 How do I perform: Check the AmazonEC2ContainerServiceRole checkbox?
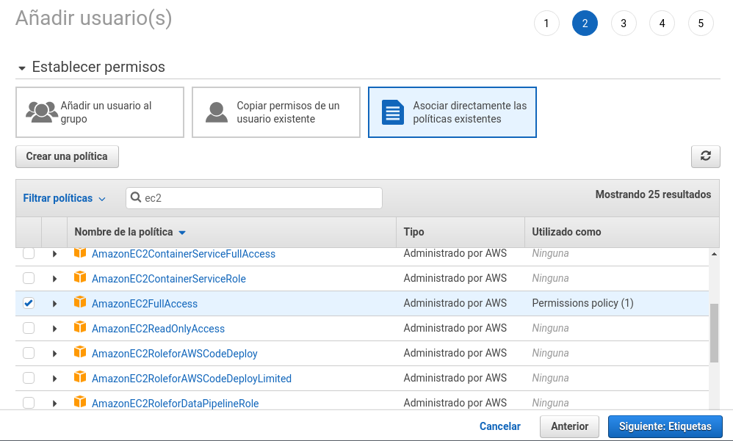point(29,278)
